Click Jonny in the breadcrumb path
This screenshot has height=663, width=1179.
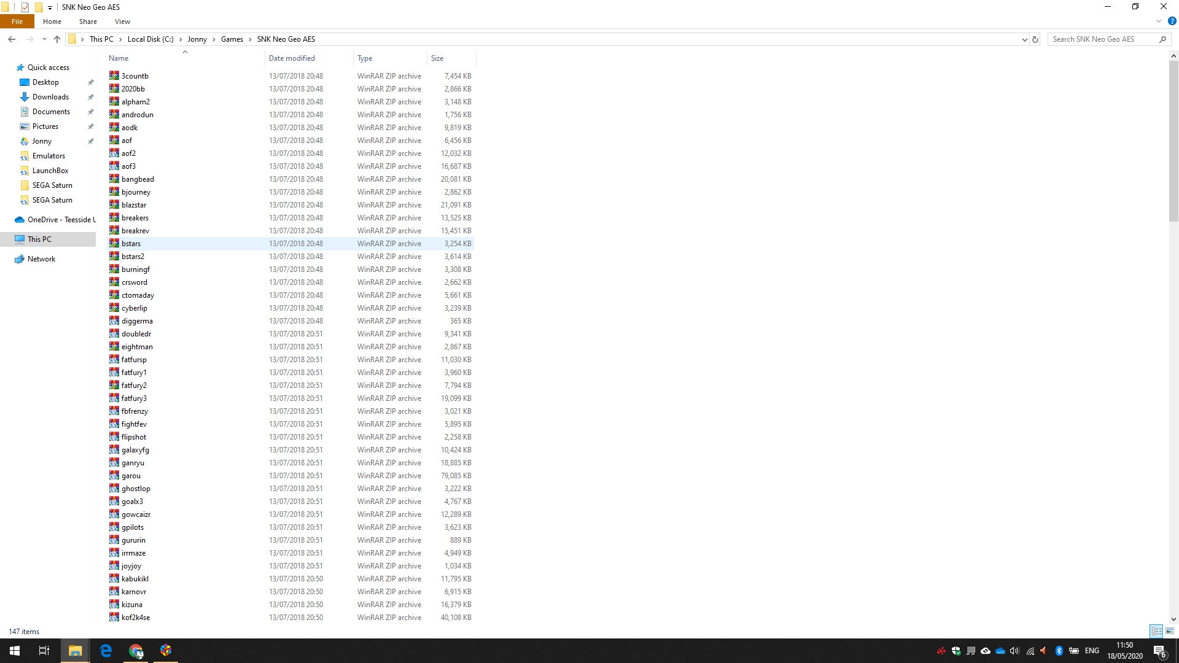197,39
